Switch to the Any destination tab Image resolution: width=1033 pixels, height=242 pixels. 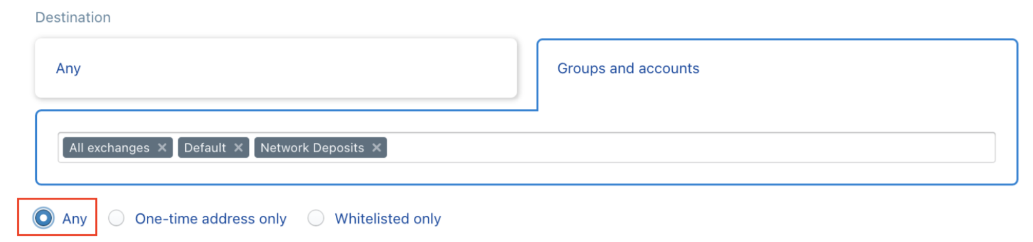(x=276, y=69)
